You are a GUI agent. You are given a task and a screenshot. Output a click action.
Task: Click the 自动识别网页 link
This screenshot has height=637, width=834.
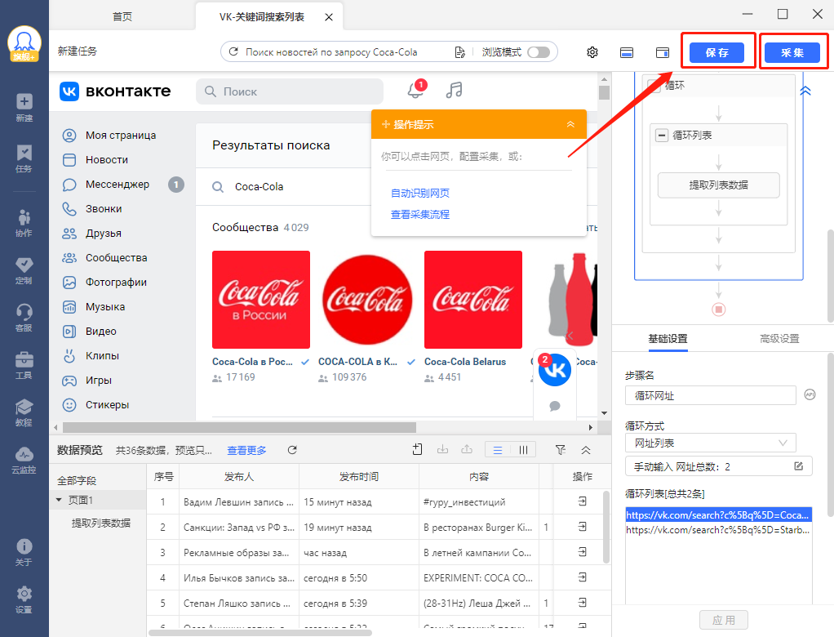click(420, 193)
